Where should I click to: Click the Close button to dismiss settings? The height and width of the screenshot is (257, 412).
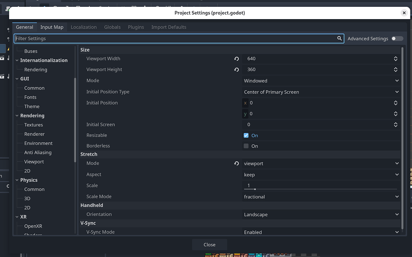[209, 244]
